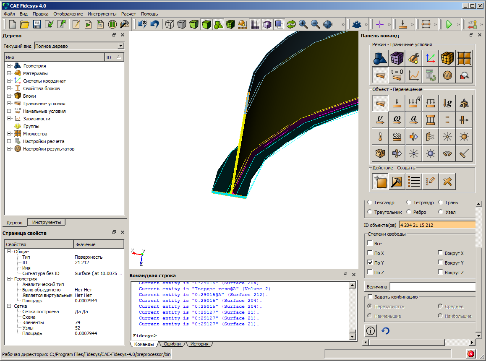Expand the 'Геометрия' tree node

point(9,66)
